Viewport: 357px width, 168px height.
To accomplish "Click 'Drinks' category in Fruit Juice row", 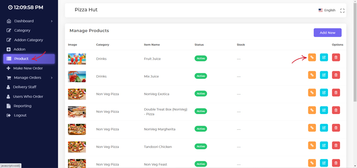I will 101,59.
